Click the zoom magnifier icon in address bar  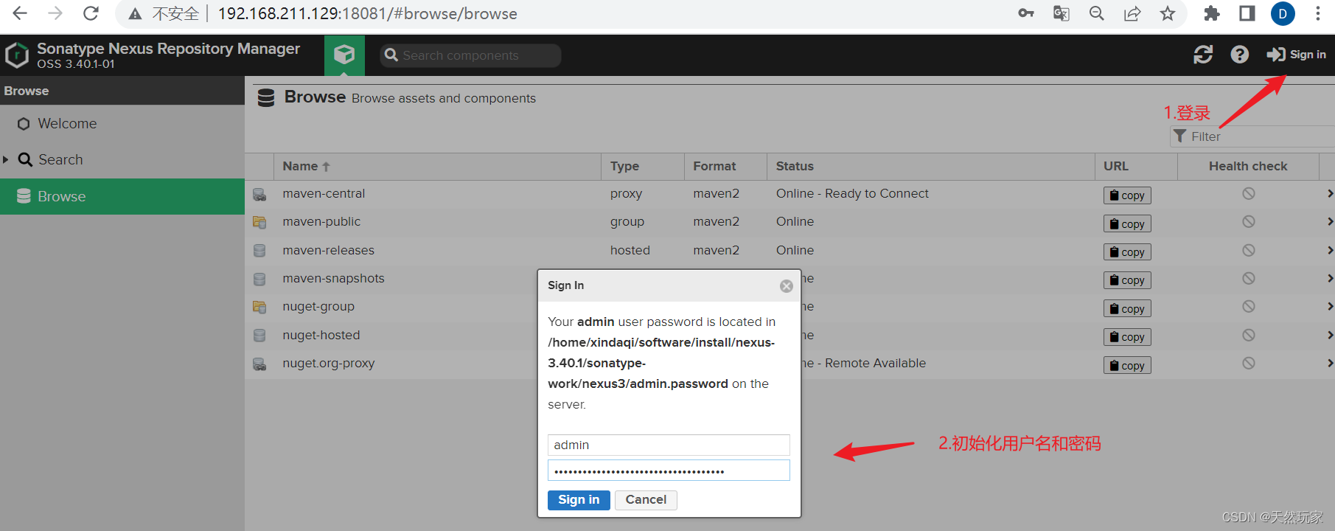[x=1097, y=13]
